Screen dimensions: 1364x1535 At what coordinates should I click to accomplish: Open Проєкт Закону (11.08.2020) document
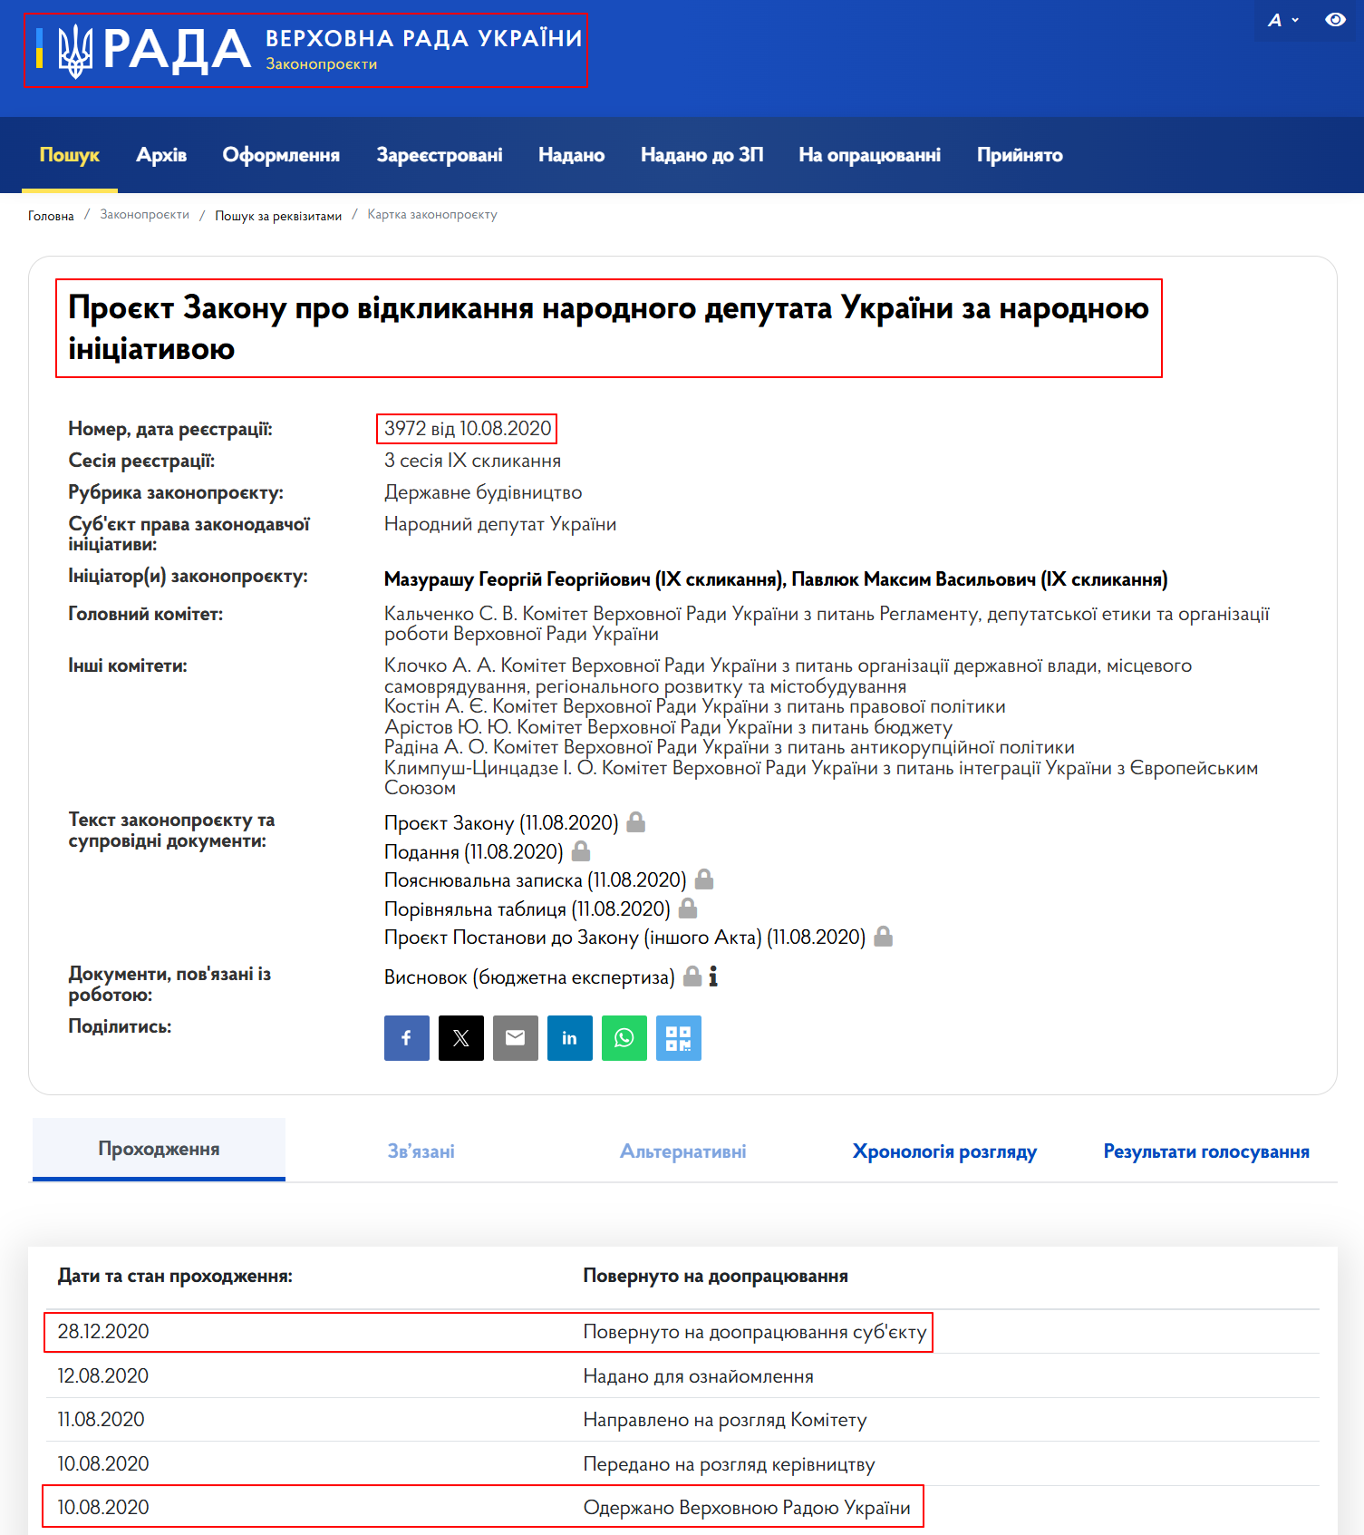click(501, 822)
